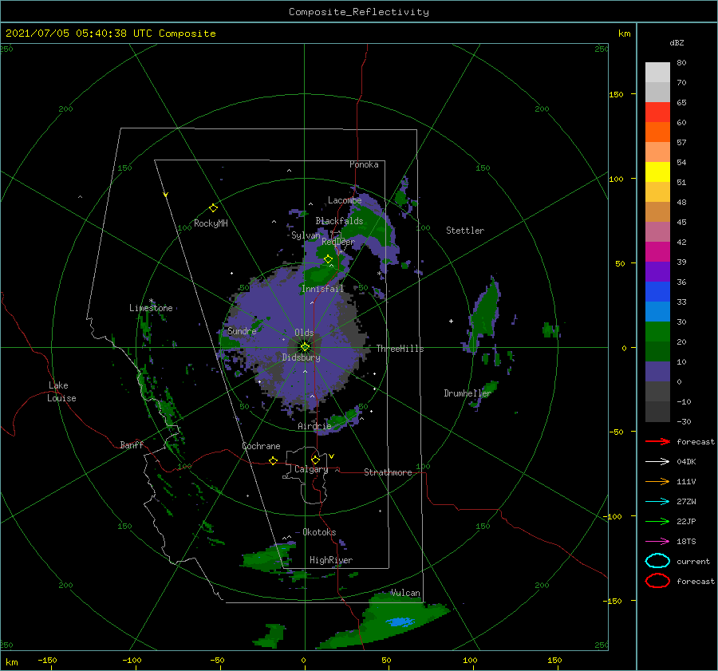Click the bright blue 36–33 dBZ color swatch
The image size is (718, 671).
coord(657,292)
